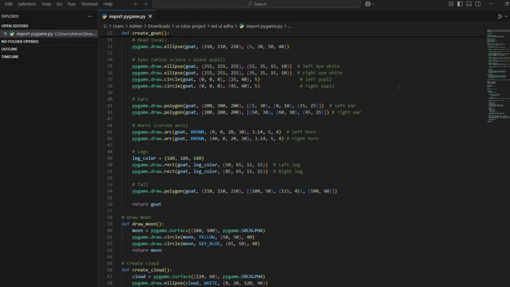
Task: Click SKY_BLUE in the moon circle line
Action: coord(209,244)
